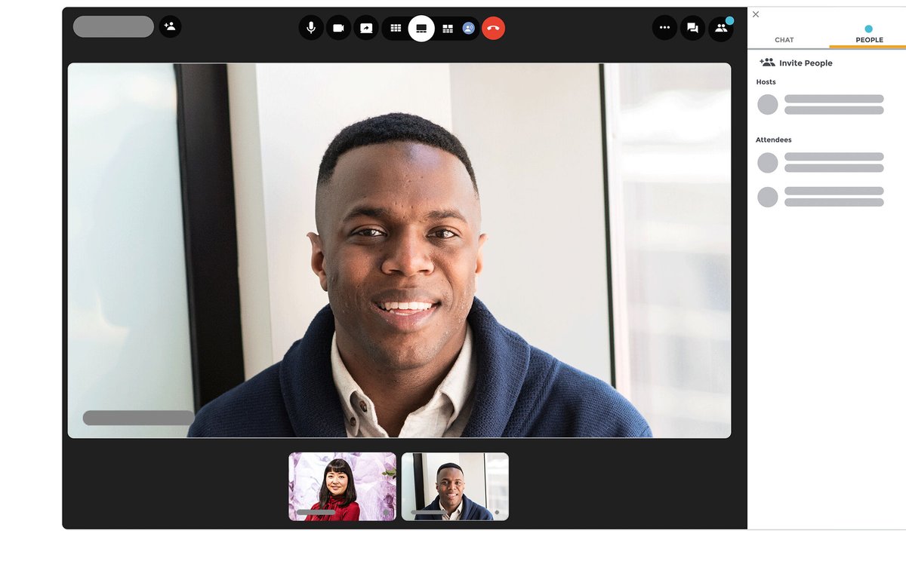Click the grey meeting title pill
Screen dimensions: 906x567
coord(113,26)
